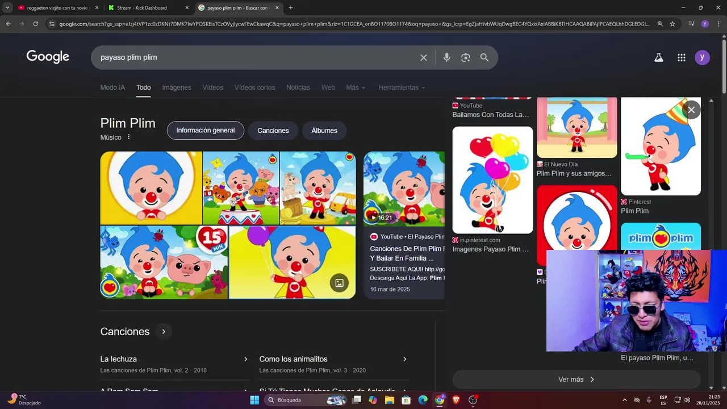Select the Videos cortos tab

click(254, 87)
